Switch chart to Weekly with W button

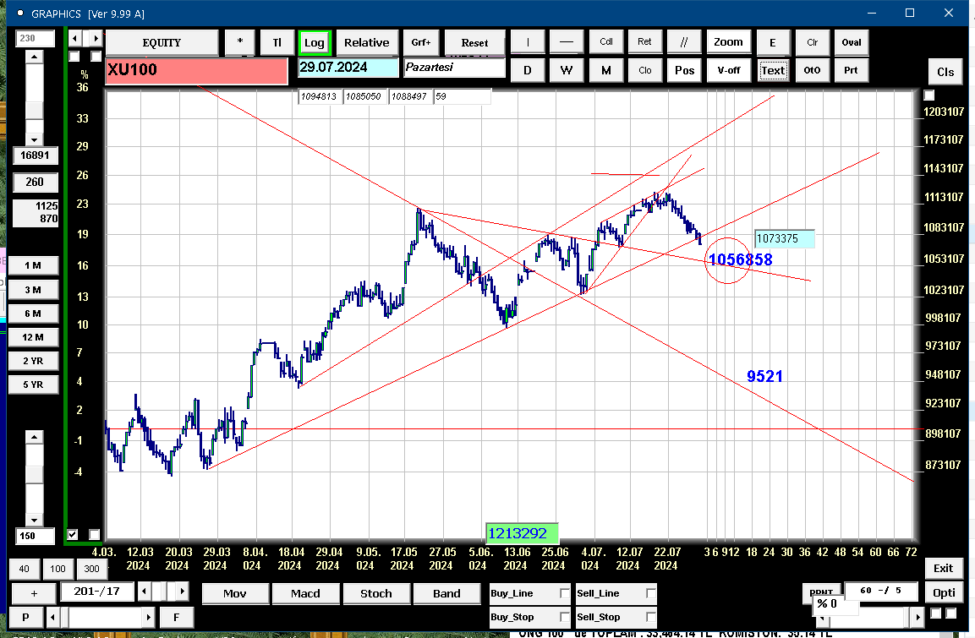(566, 70)
